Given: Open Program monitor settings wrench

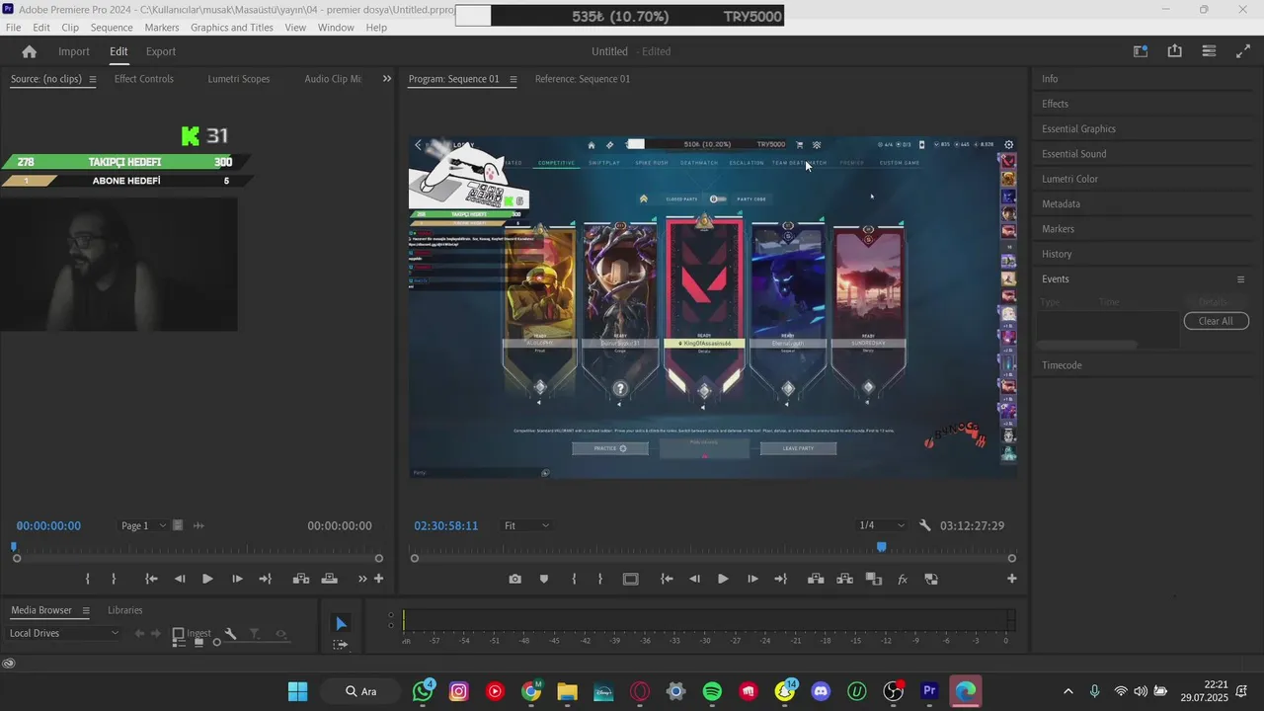Looking at the screenshot, I should (924, 525).
